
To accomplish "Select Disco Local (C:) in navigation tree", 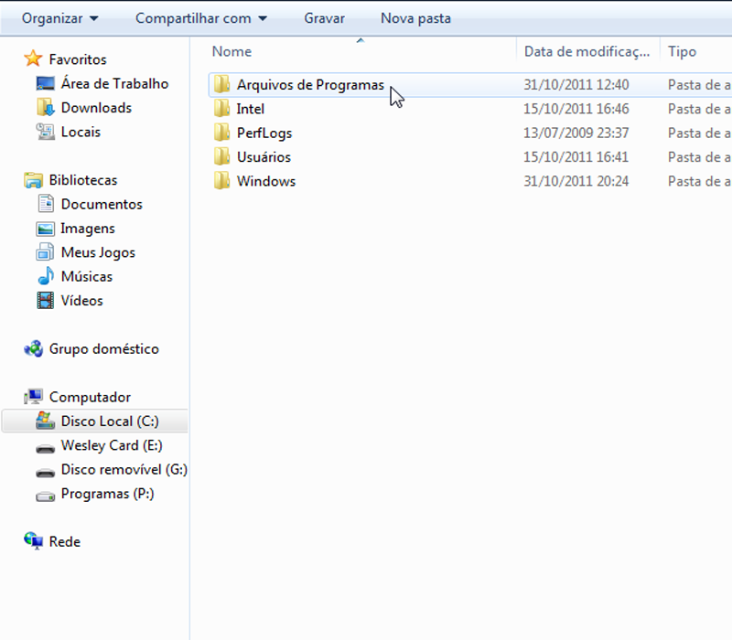I will (109, 421).
